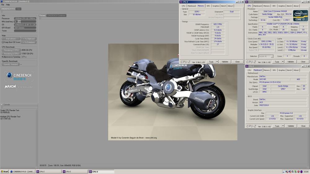Click Validate in the Mainboard CPU-Z window

point(291,126)
